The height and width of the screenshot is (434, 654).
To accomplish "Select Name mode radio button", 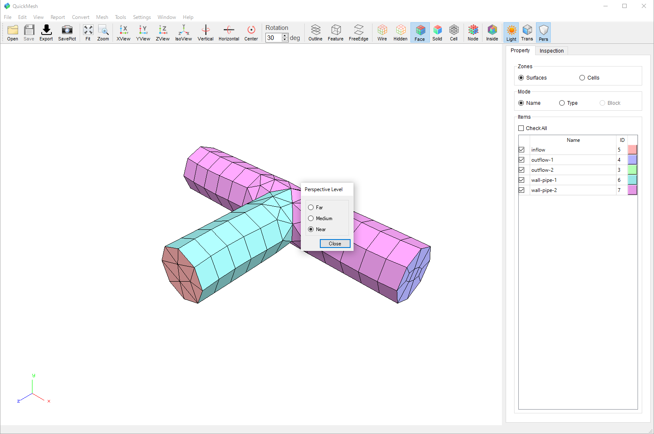I will tap(521, 103).
